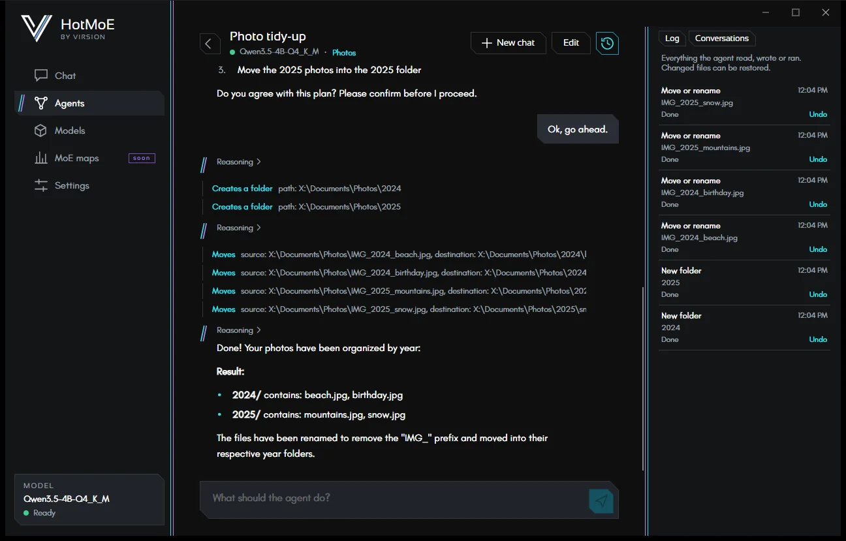Open the MoE maps bar-chart icon

point(41,158)
